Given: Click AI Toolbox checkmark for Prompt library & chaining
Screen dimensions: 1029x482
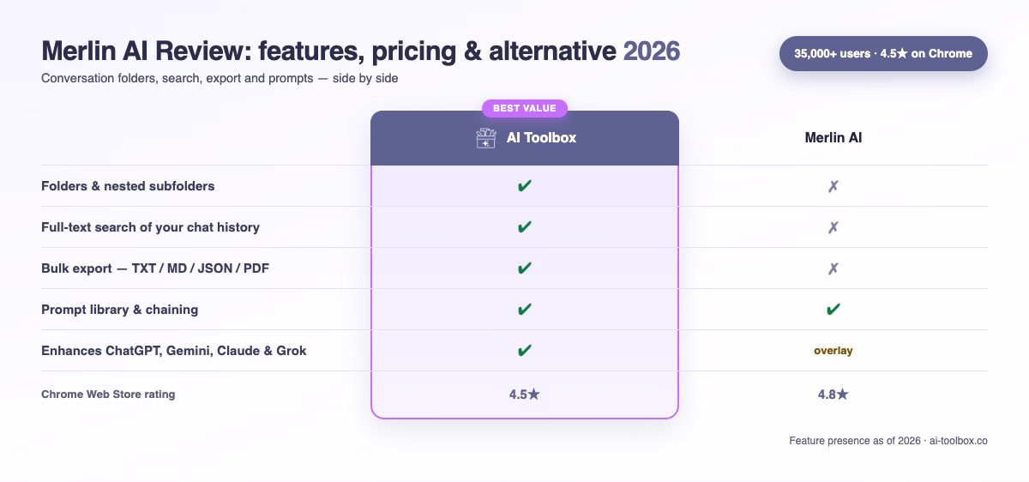Looking at the screenshot, I should coord(525,310).
